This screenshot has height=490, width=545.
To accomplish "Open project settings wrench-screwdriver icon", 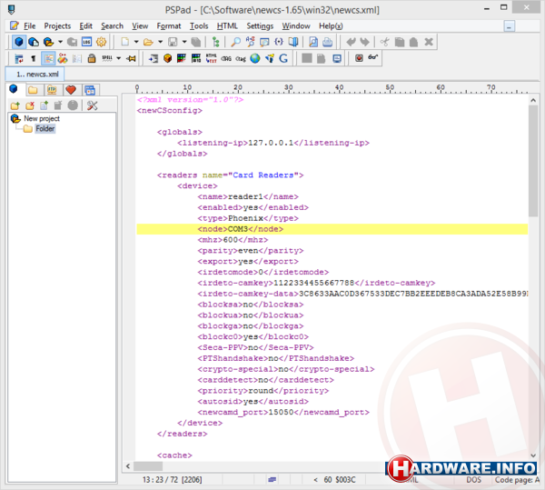I will pos(92,105).
